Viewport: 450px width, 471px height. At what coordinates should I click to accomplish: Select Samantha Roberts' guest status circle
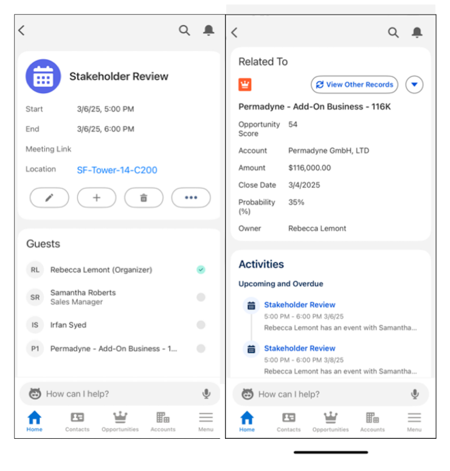point(201,297)
